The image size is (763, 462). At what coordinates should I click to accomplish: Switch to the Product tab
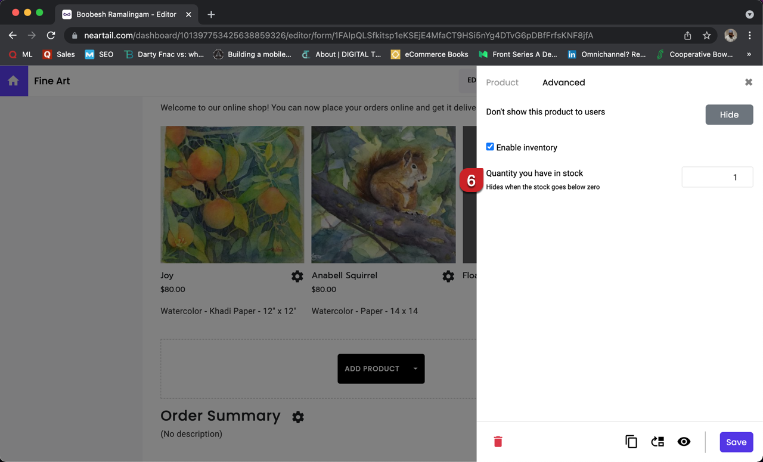coord(502,82)
